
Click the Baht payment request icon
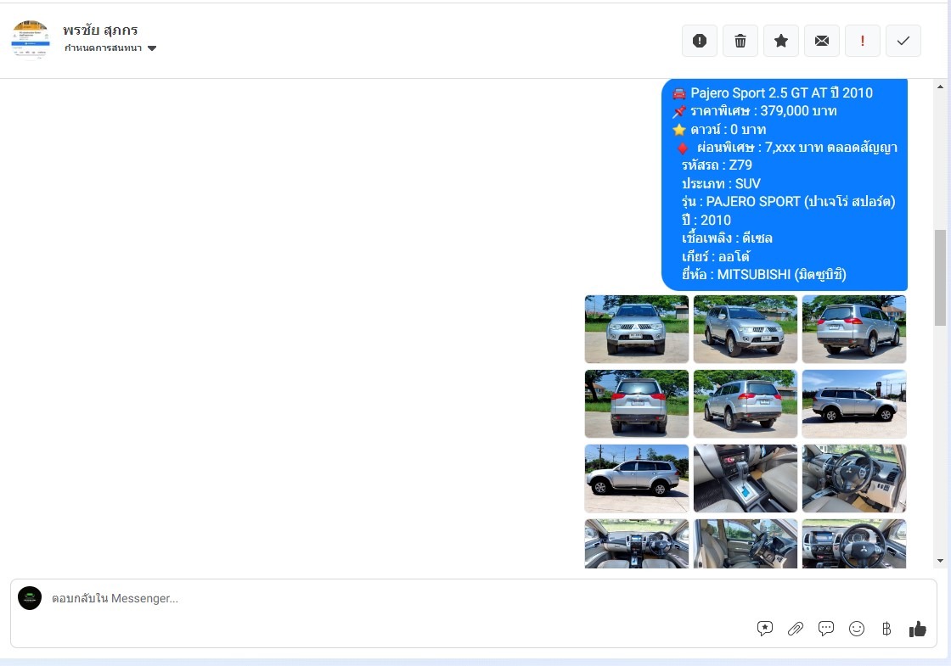[x=886, y=629]
